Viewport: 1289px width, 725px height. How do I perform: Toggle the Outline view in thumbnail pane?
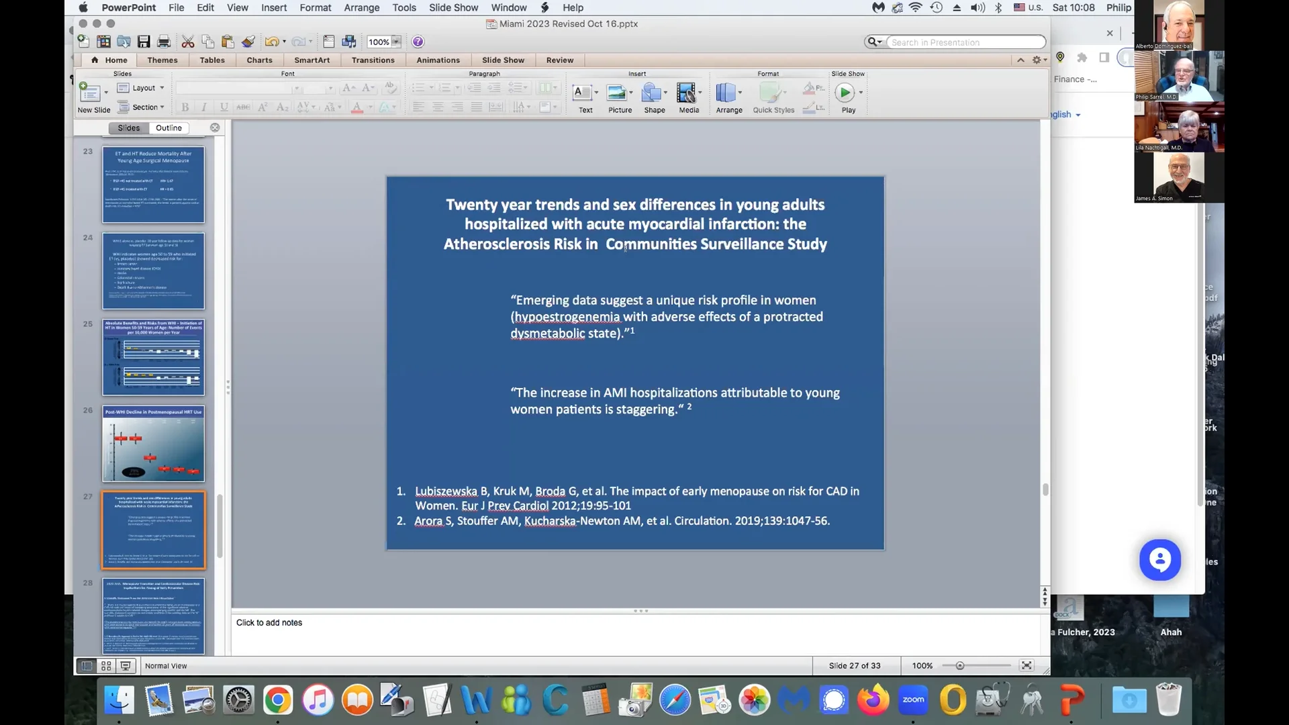tap(169, 128)
